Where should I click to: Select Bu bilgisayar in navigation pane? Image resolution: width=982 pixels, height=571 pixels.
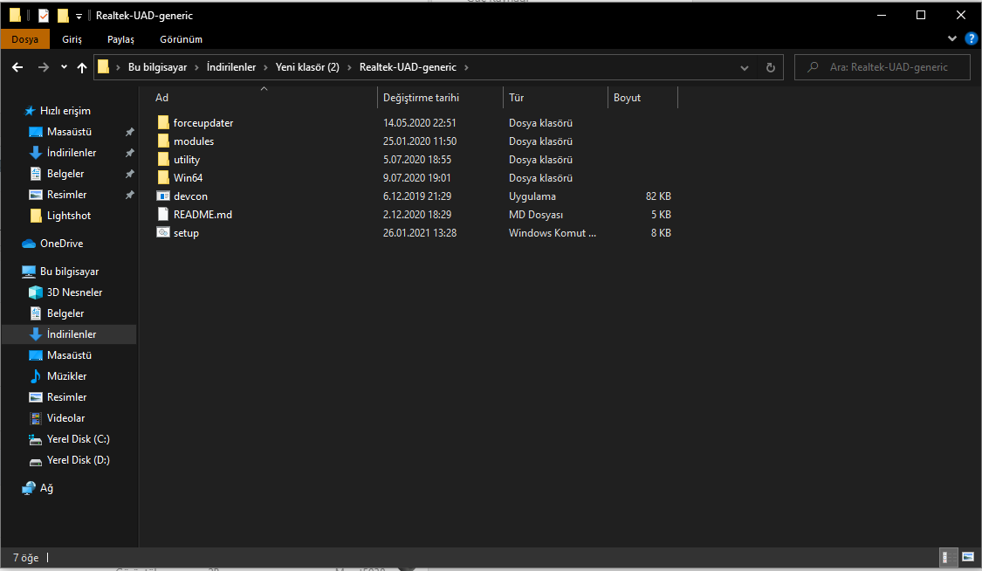69,272
